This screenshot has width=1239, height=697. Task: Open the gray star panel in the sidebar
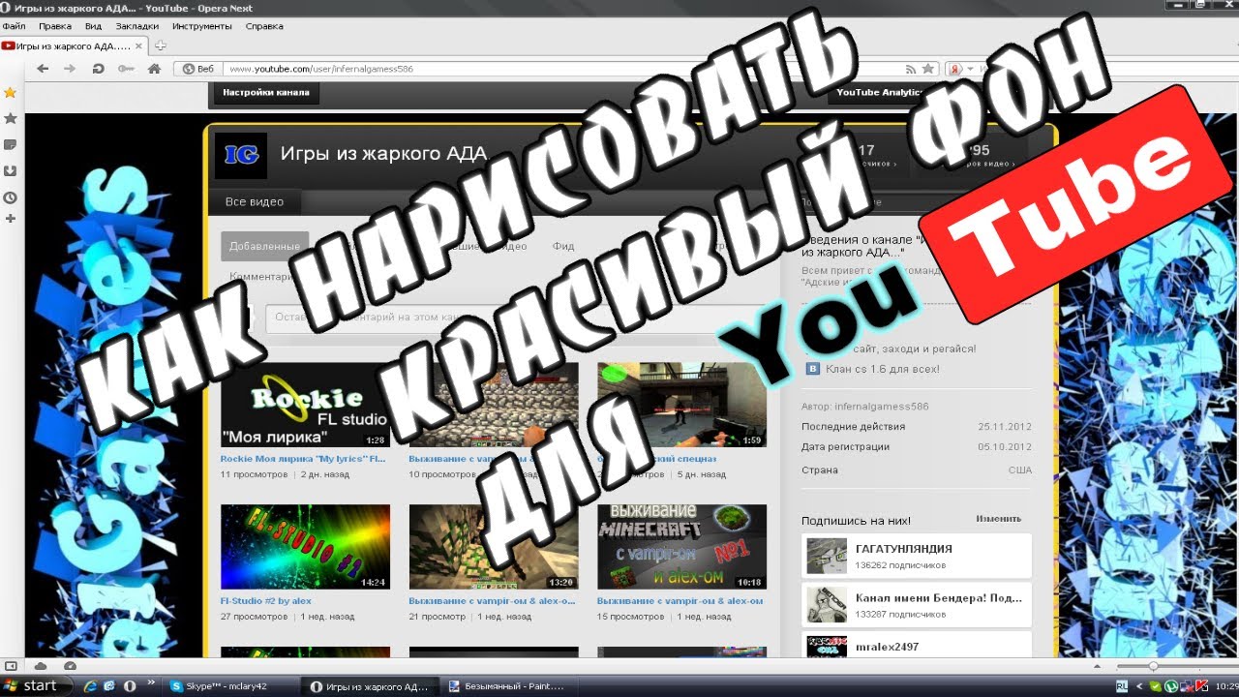11,118
